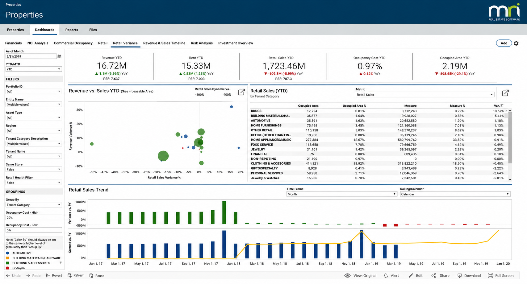
Task: Click the Alert bell icon
Action: point(386,275)
